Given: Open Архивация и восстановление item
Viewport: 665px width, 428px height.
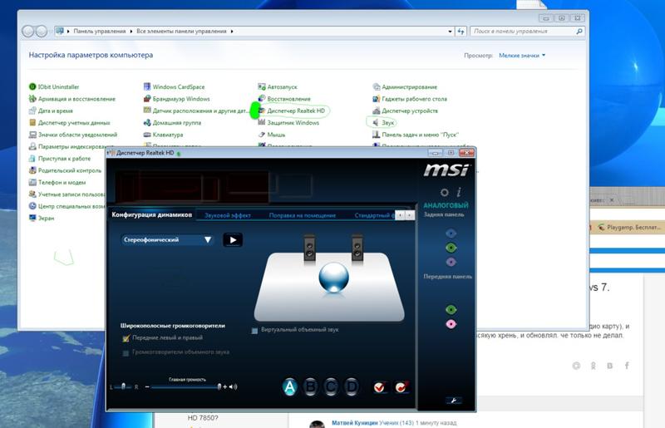Looking at the screenshot, I should pos(72,98).
